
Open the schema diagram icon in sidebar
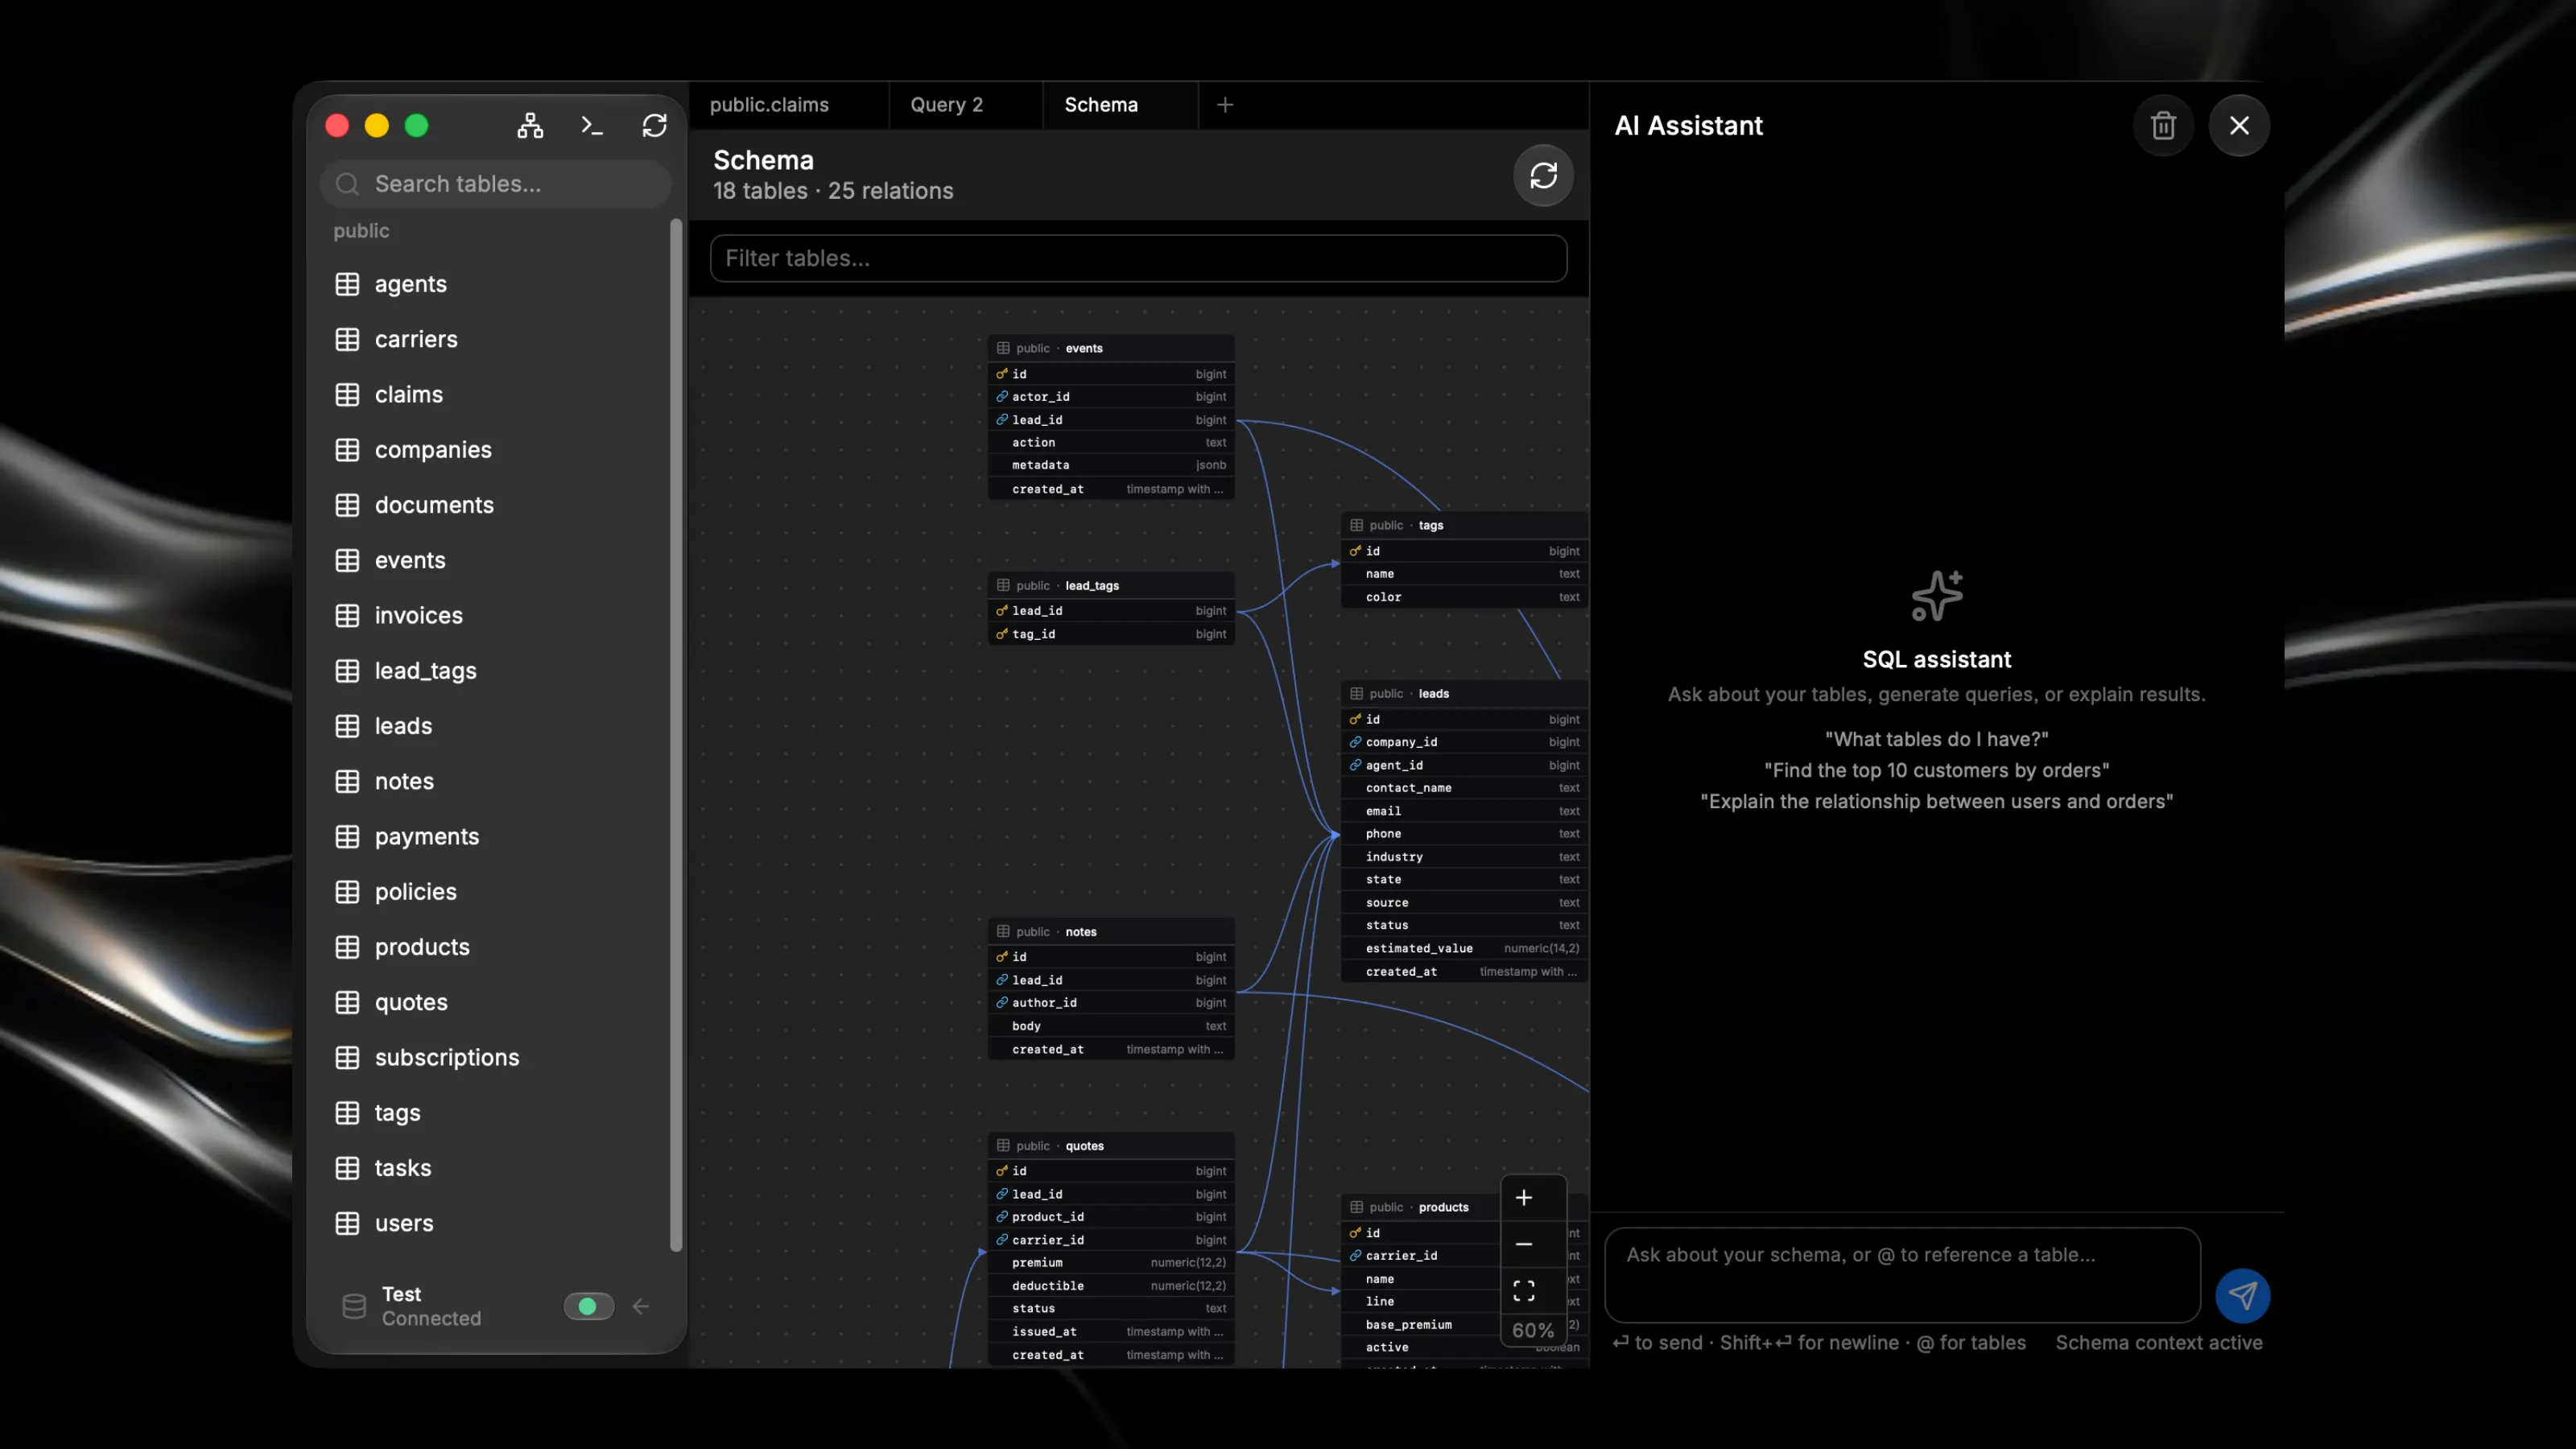(x=530, y=125)
